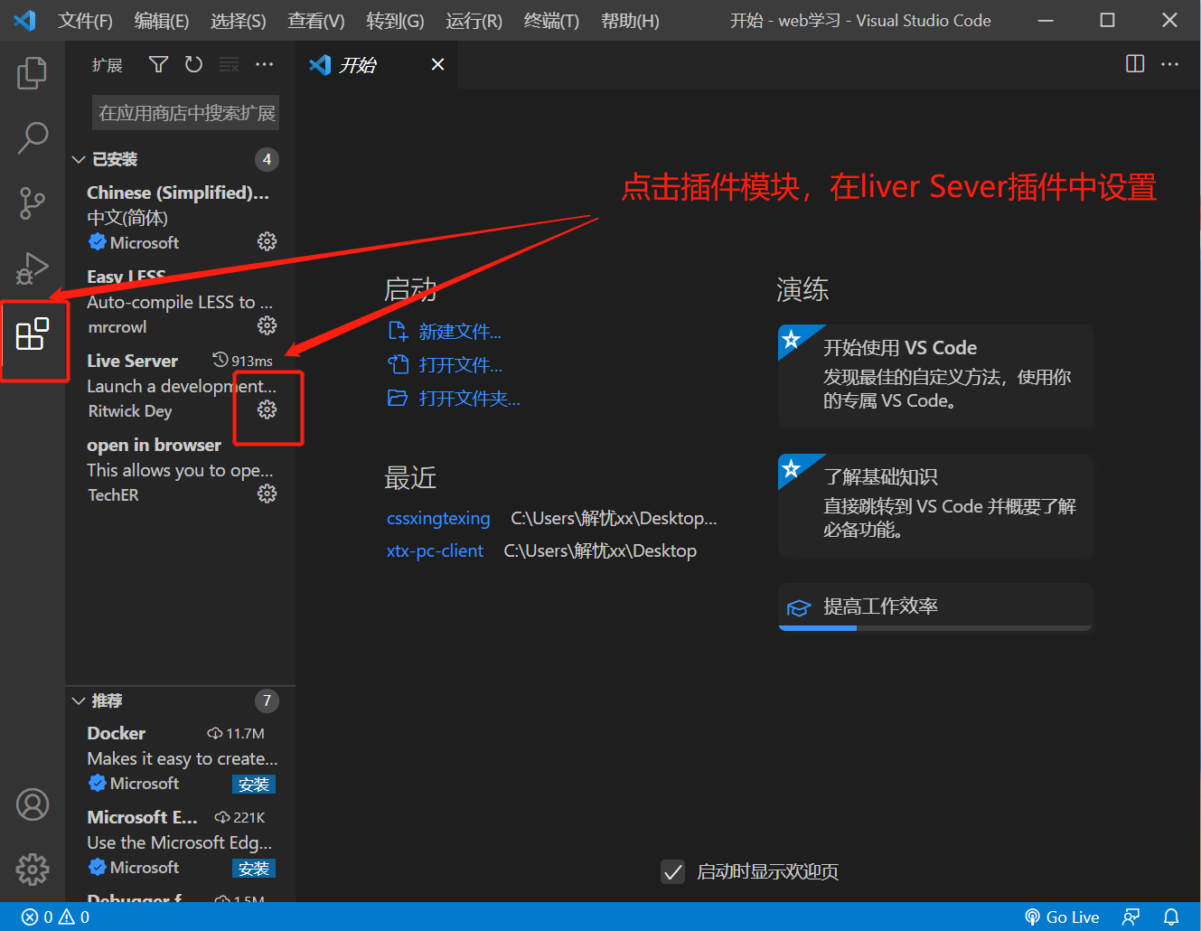
Task: Open editor more actions ellipsis menu
Action: [x=1169, y=63]
